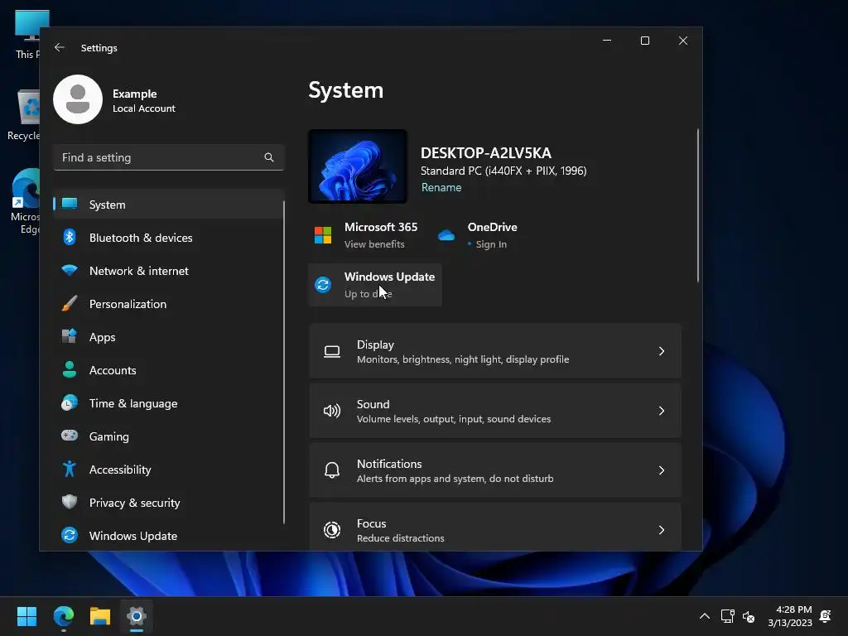This screenshot has height=636, width=848.
Task: Click the Time & language clock icon
Action: coord(70,403)
